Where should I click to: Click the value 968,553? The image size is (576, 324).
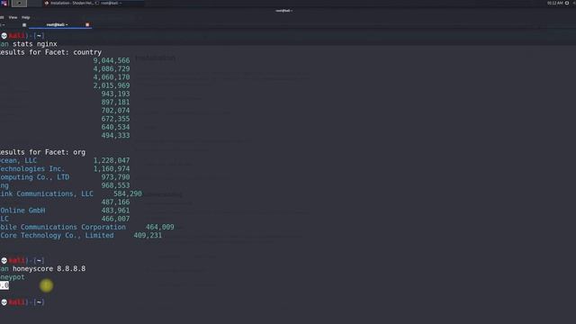tap(115, 185)
